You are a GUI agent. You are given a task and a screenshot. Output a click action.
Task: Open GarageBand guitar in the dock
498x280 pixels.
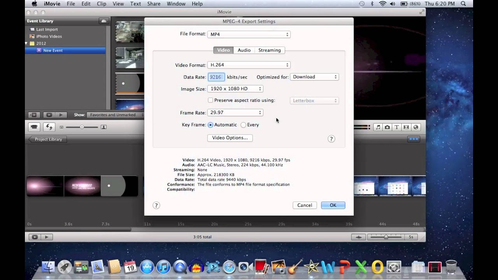coord(295,267)
